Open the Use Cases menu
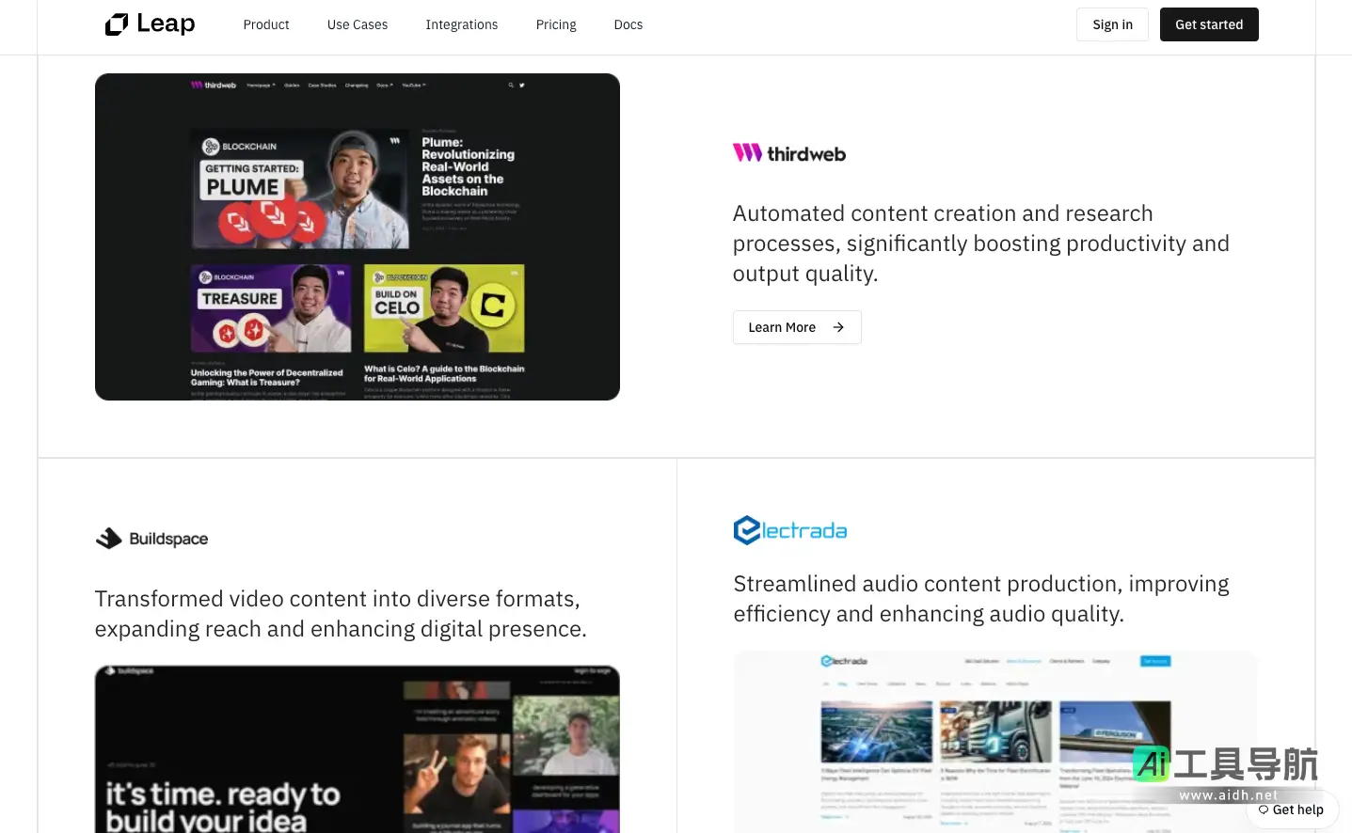The width and height of the screenshot is (1352, 833). click(358, 24)
